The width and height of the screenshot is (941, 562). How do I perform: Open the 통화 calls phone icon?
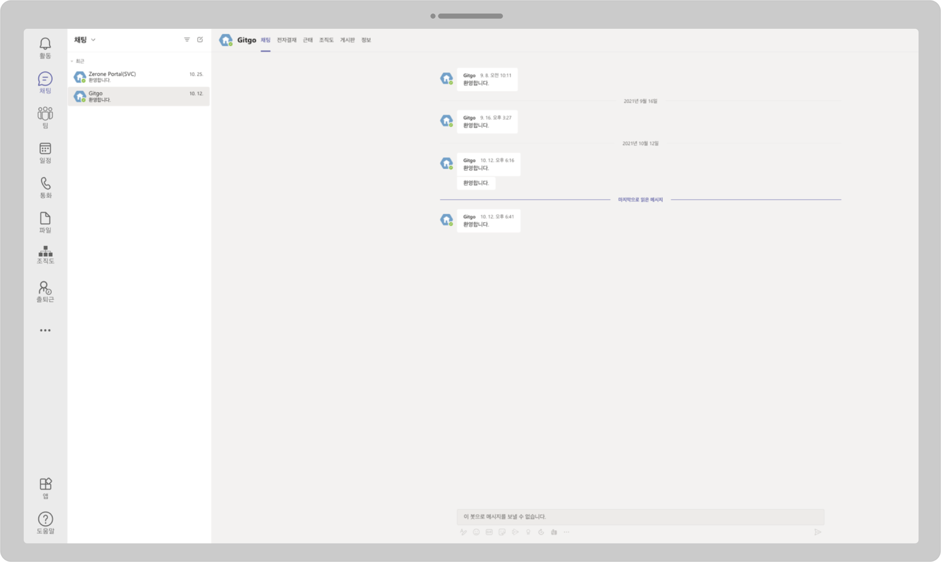coord(45,187)
